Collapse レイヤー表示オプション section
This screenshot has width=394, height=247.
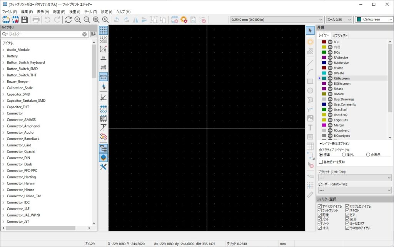point(321,143)
